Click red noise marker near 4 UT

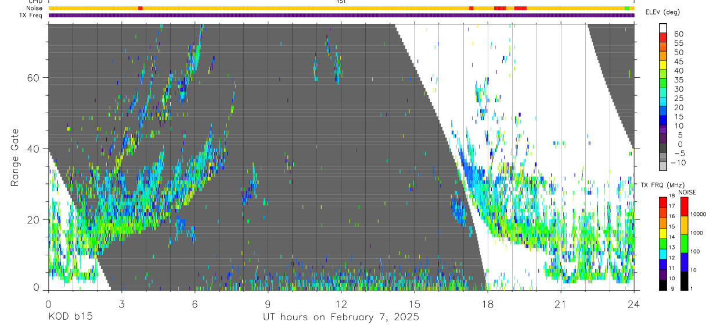point(141,8)
